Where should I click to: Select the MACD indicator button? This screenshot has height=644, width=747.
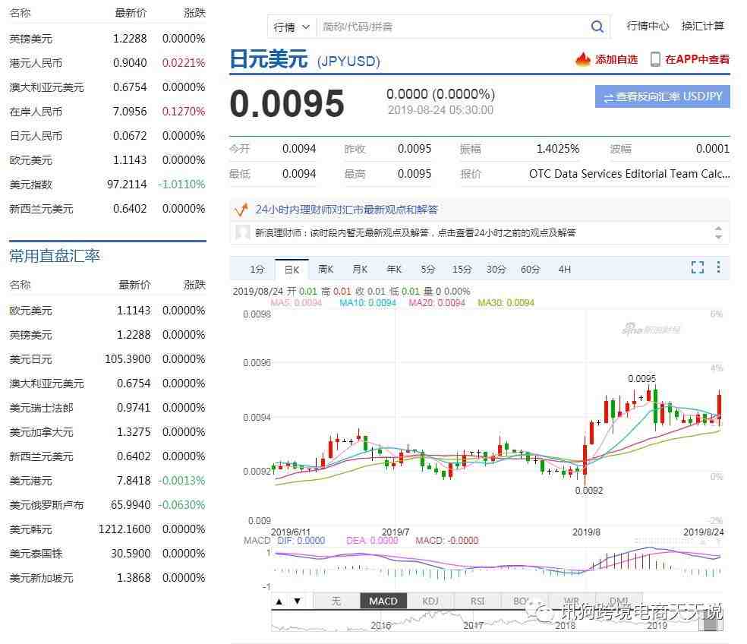pos(383,601)
